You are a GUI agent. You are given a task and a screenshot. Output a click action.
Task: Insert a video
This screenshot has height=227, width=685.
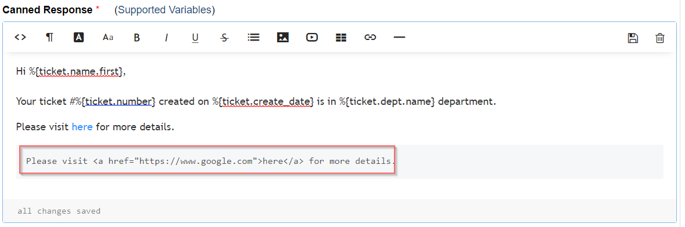pyautogui.click(x=312, y=38)
